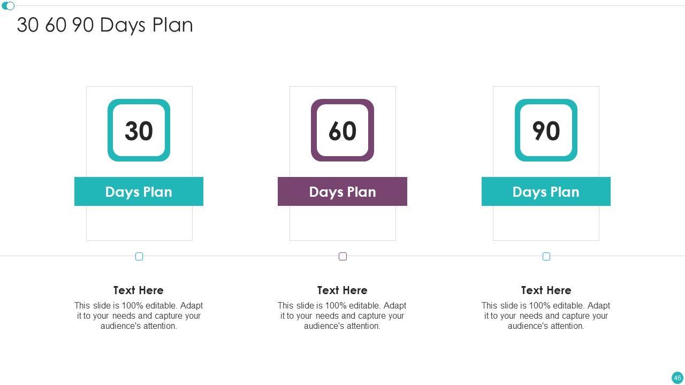Select the description paragraph under 30 days
The height and width of the screenshot is (385, 685).
point(139,315)
